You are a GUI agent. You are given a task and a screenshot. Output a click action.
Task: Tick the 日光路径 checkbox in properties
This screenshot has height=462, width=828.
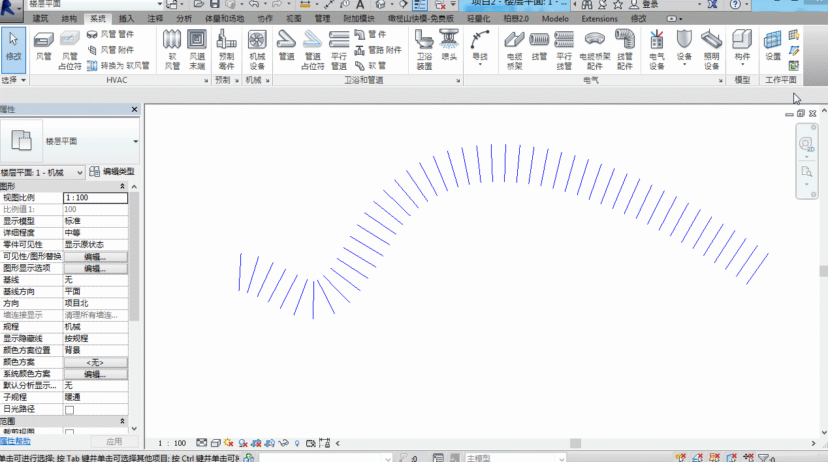69,410
